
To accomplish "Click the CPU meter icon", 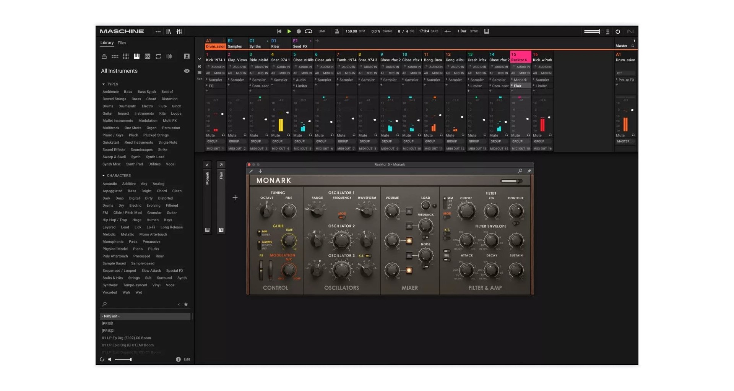I will pos(607,32).
